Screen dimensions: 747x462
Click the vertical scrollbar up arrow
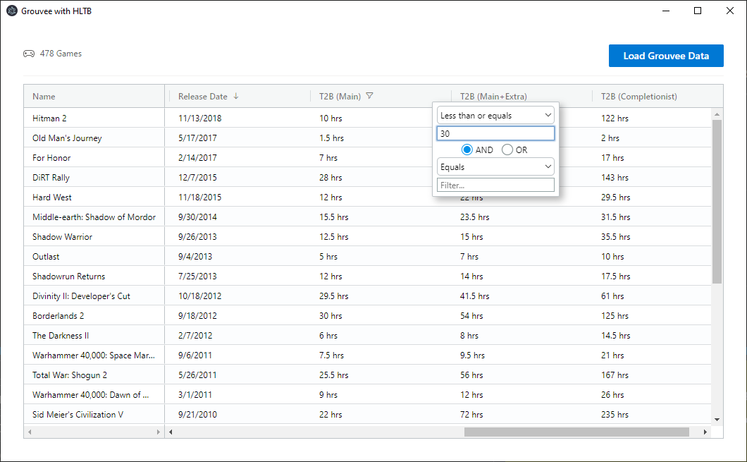click(x=717, y=114)
